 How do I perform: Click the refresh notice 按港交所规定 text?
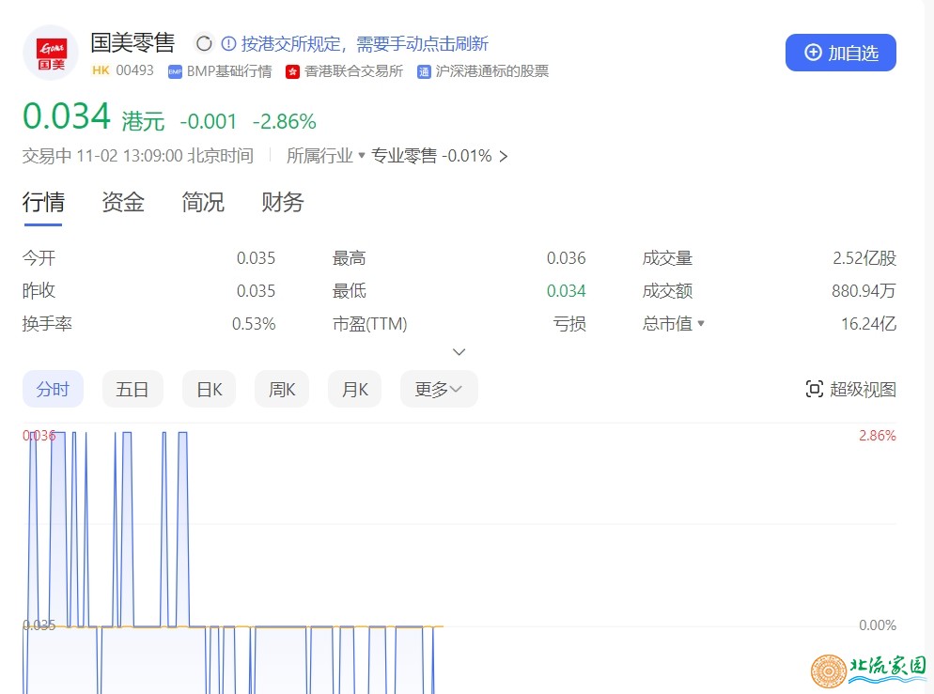point(365,43)
